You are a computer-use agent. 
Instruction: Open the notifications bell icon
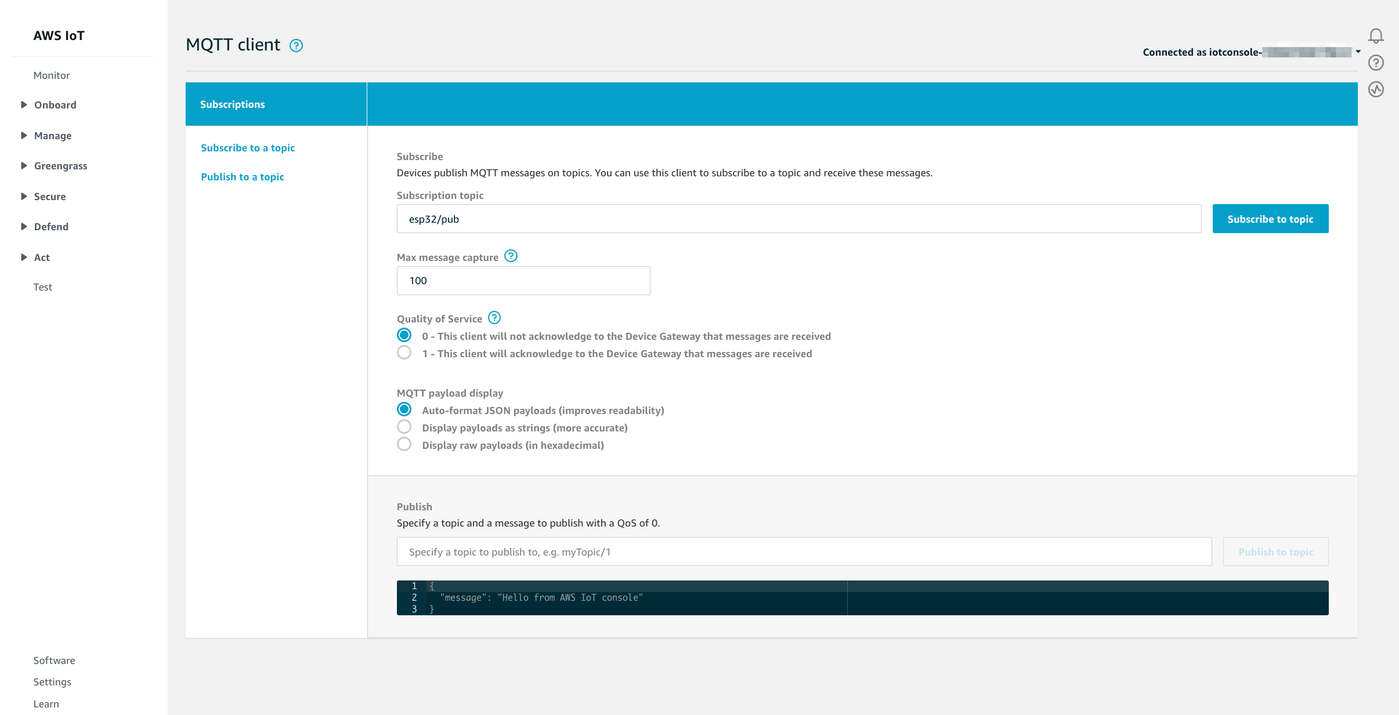(1376, 36)
